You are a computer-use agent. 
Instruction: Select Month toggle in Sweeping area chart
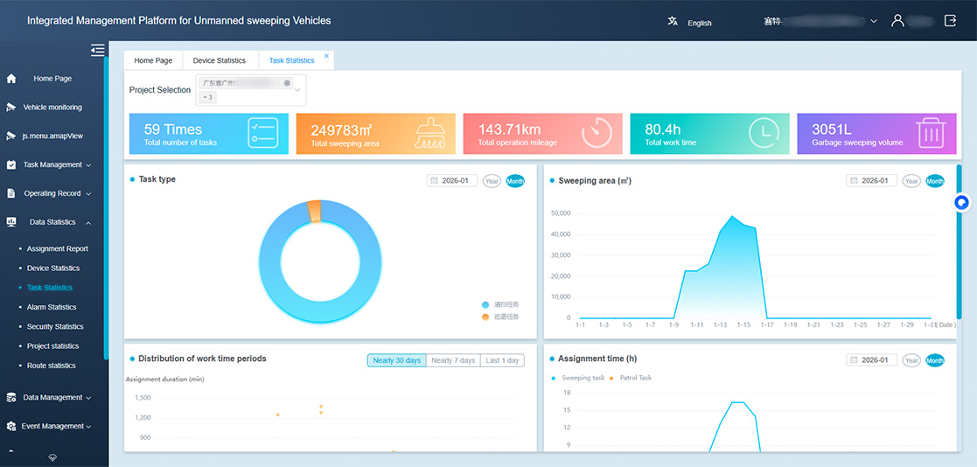pos(935,181)
